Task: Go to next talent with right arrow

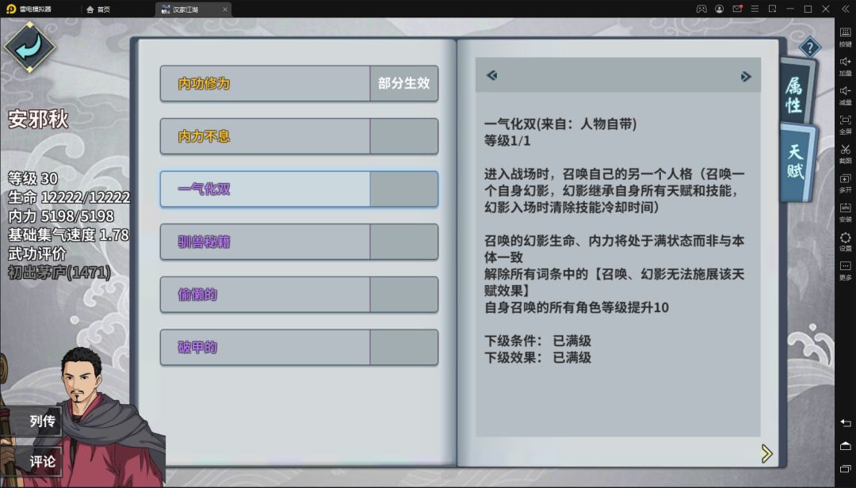Action: point(746,76)
